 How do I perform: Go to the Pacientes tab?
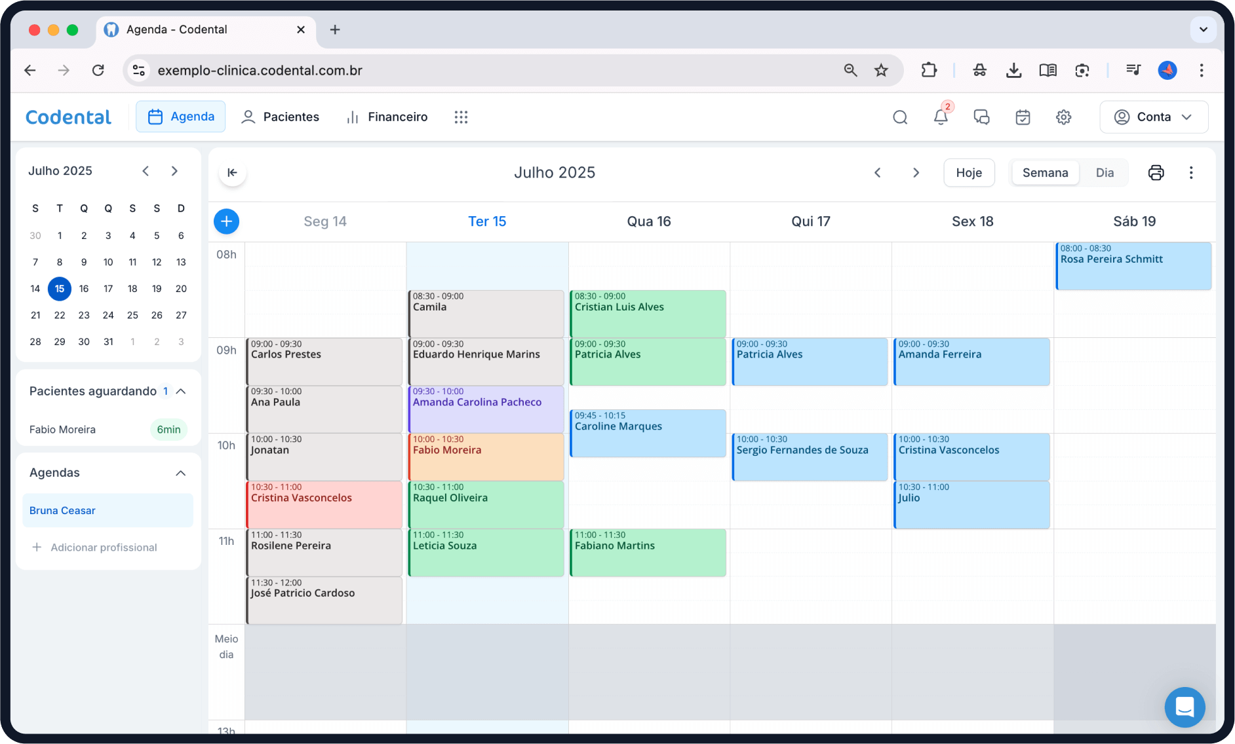(x=281, y=117)
